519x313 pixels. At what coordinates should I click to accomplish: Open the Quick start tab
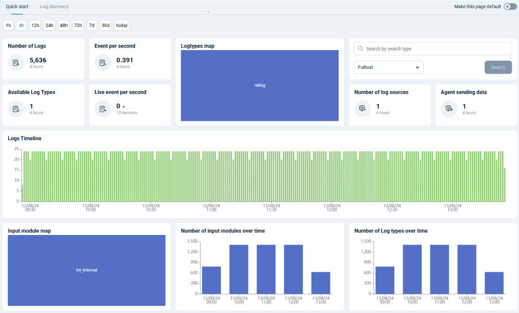pyautogui.click(x=17, y=6)
